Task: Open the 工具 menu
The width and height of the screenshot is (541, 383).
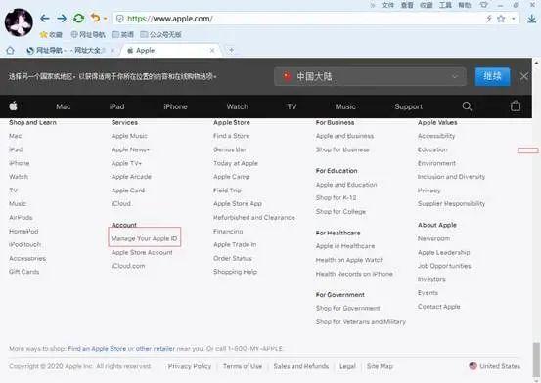Action: [x=445, y=5]
